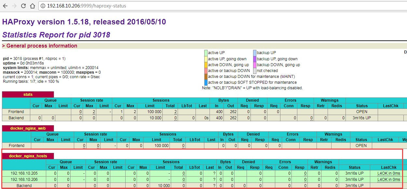Click '10 000' session limit in stats Backend row

(x=155, y=118)
